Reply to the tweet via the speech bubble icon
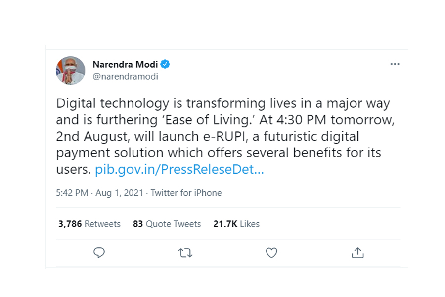445x297 pixels. 99,253
